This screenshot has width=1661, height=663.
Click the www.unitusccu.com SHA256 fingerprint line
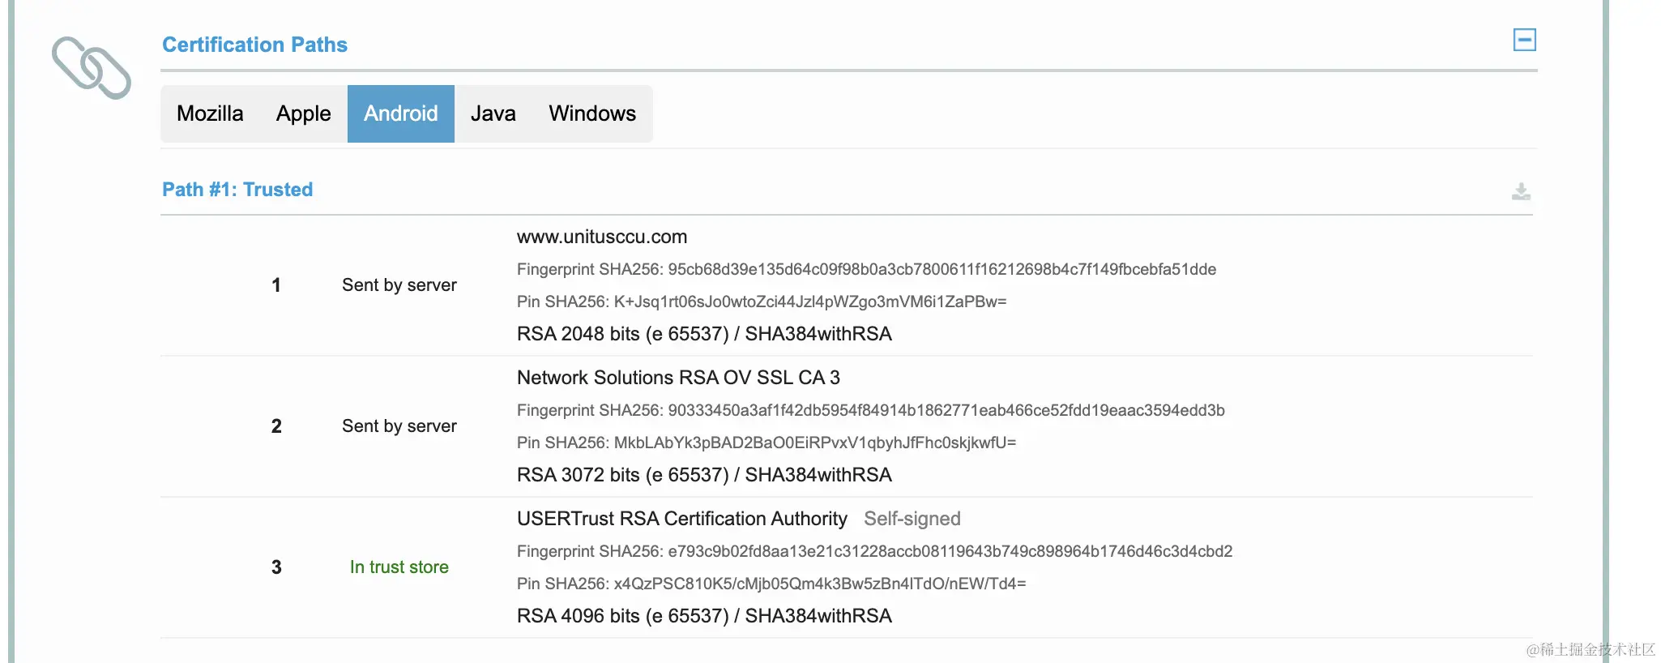(866, 269)
